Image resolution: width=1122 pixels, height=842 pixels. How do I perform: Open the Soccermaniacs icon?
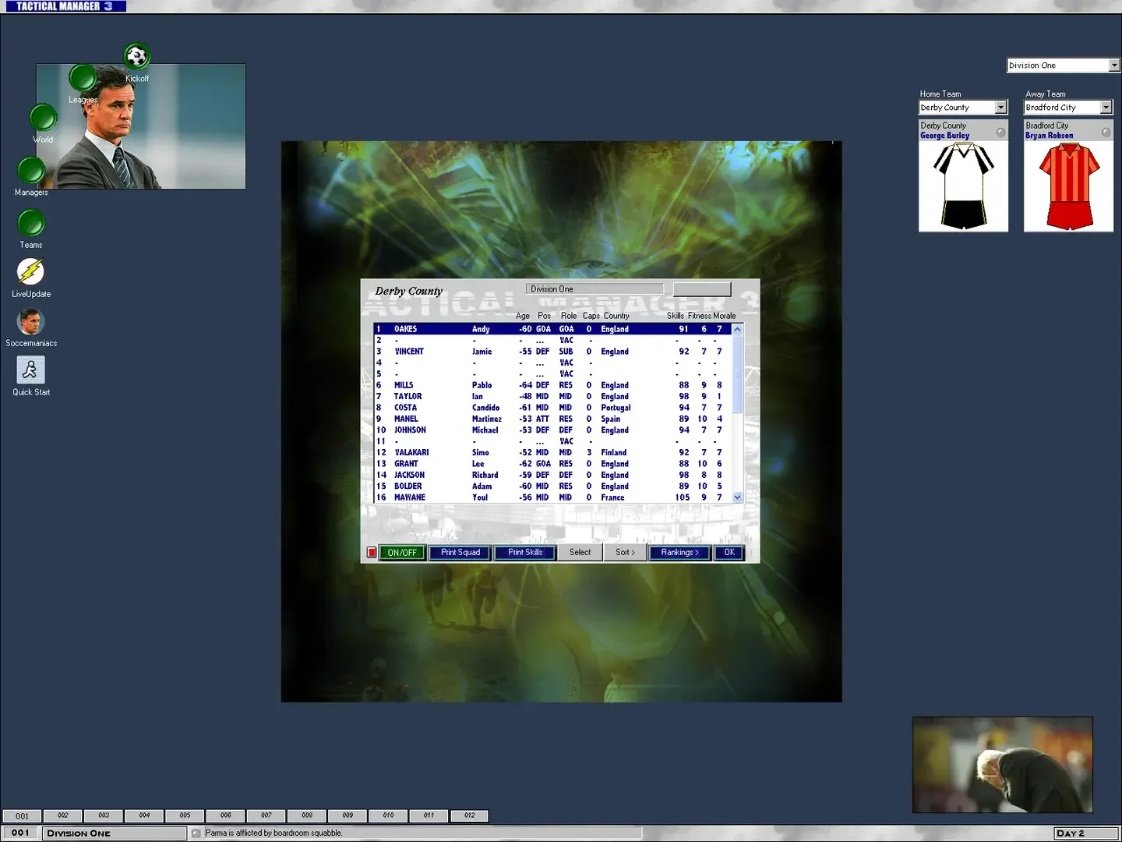click(30, 321)
